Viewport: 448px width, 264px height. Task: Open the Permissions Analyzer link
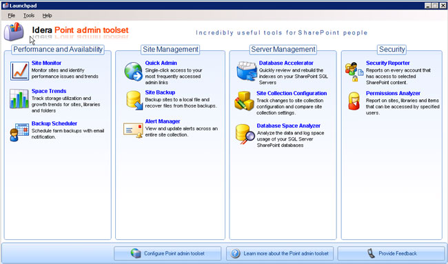click(393, 93)
